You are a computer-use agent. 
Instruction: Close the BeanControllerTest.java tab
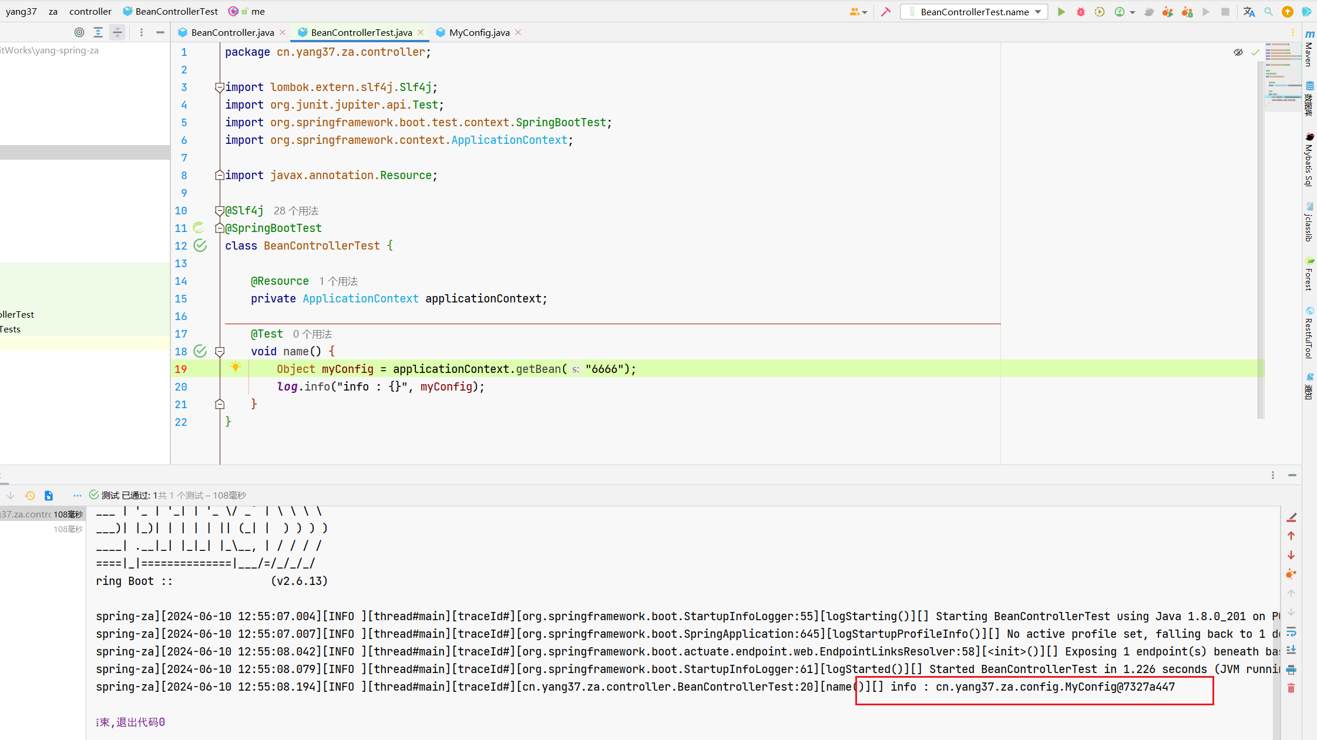(x=421, y=32)
